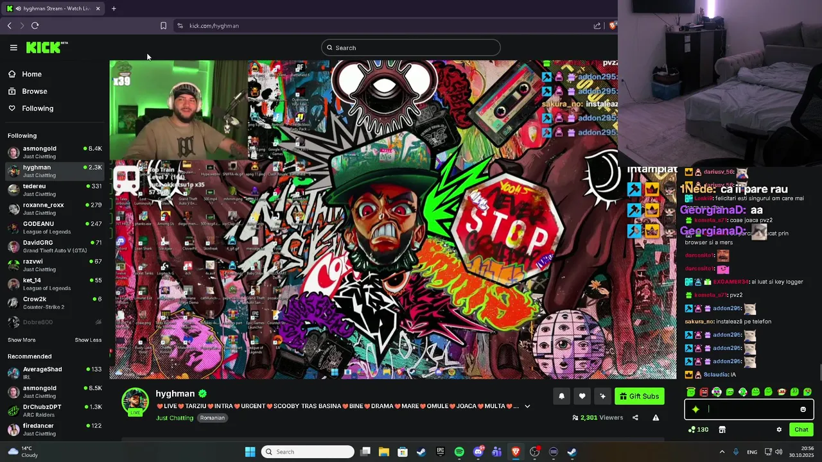Switch ENG input language in tray

(751, 452)
